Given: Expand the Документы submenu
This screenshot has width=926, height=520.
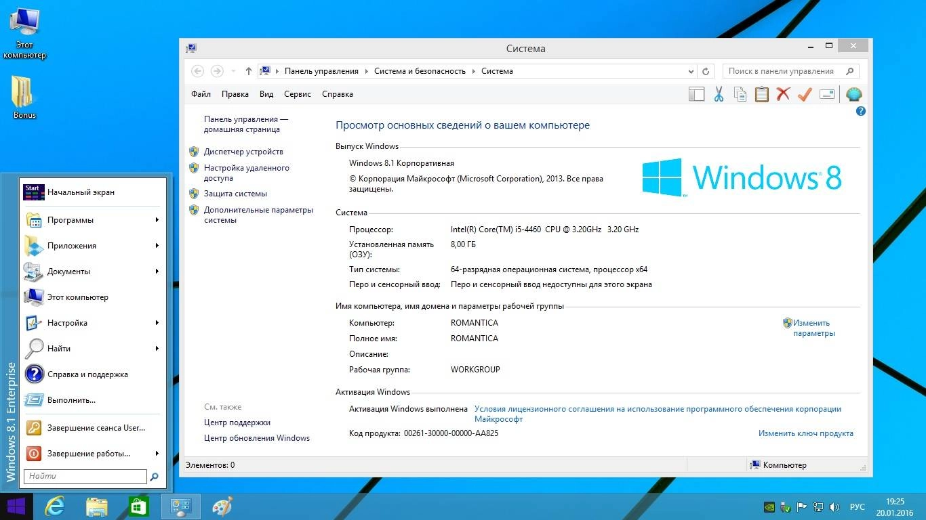Looking at the screenshot, I should tap(157, 272).
